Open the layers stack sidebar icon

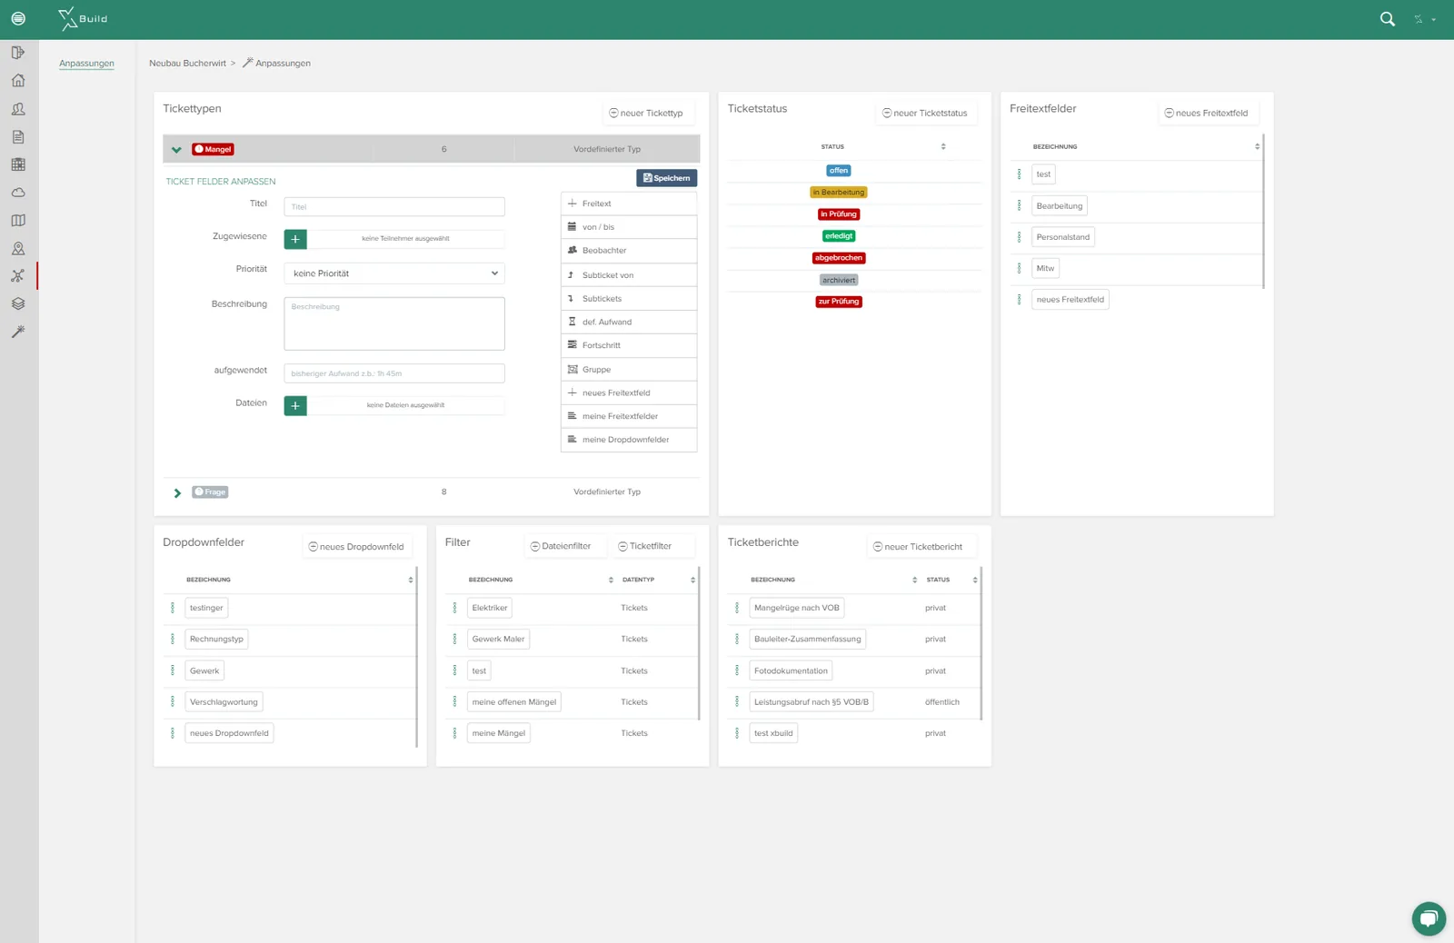[x=18, y=304]
